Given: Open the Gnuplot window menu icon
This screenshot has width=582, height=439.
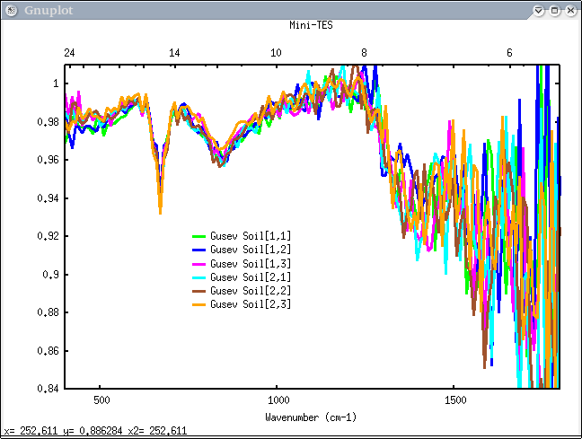Looking at the screenshot, I should [x=11, y=11].
